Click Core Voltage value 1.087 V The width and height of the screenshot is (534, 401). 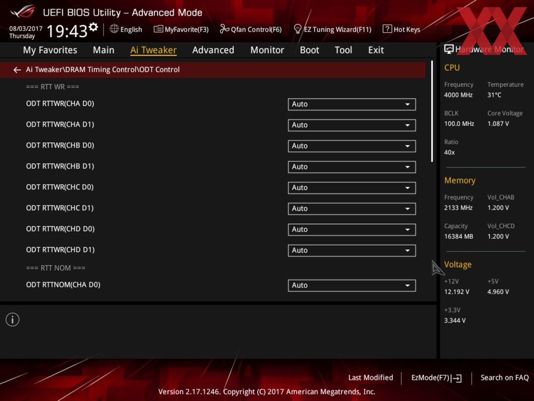(x=498, y=123)
